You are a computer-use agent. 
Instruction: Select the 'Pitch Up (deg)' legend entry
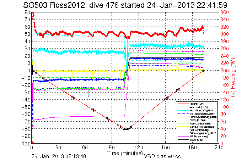[198, 120]
